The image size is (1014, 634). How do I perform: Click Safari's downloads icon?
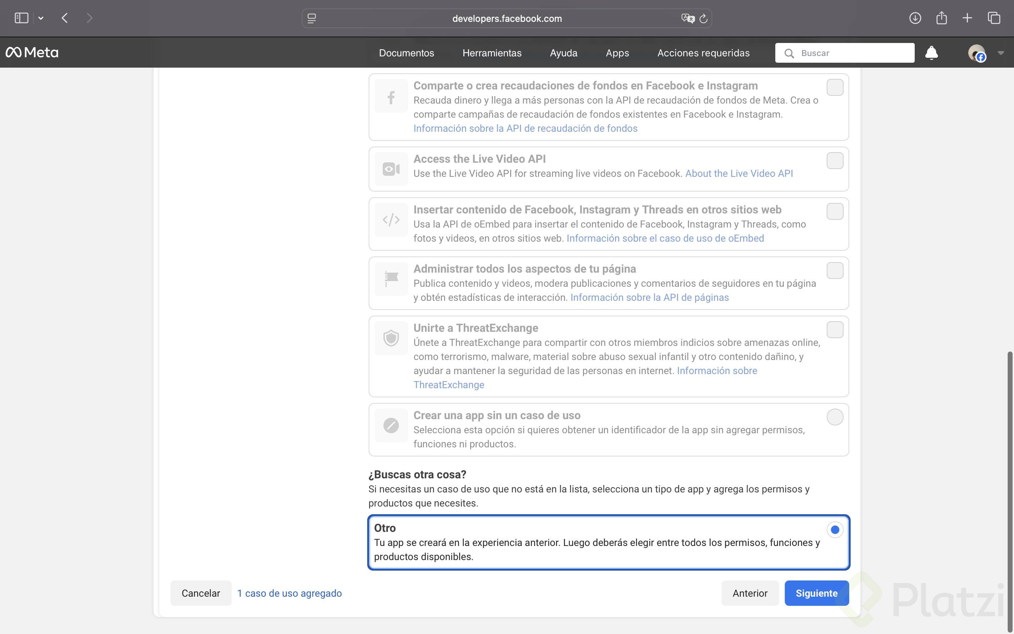[x=915, y=18]
